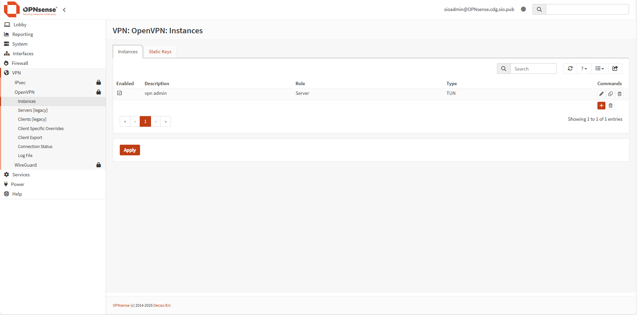Viewport: 637px width, 315px height.
Task: Click the status indicator circle near the username
Action: (x=523, y=9)
